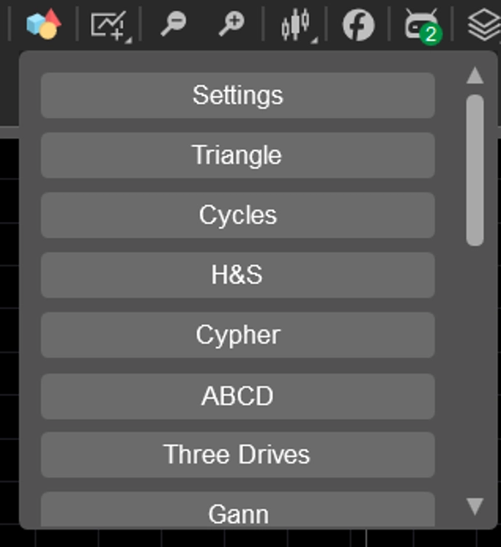
Task: Choose Cycles from the list
Action: tap(237, 215)
